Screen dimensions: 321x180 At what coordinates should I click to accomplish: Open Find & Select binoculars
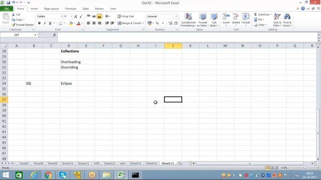(287, 20)
